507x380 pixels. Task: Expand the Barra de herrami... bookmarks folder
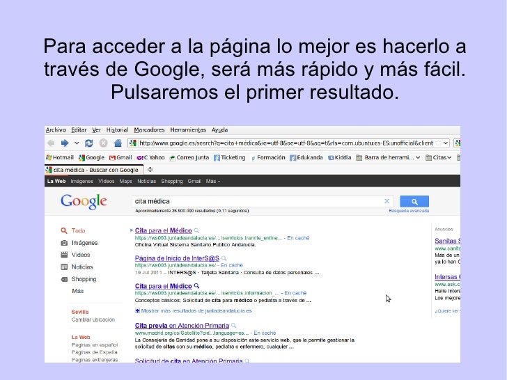coord(388,157)
